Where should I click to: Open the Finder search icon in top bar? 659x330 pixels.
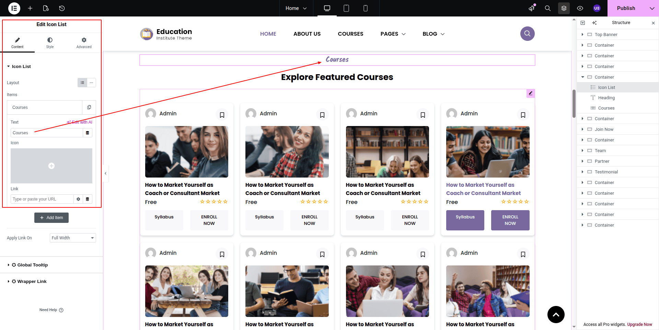(x=547, y=8)
